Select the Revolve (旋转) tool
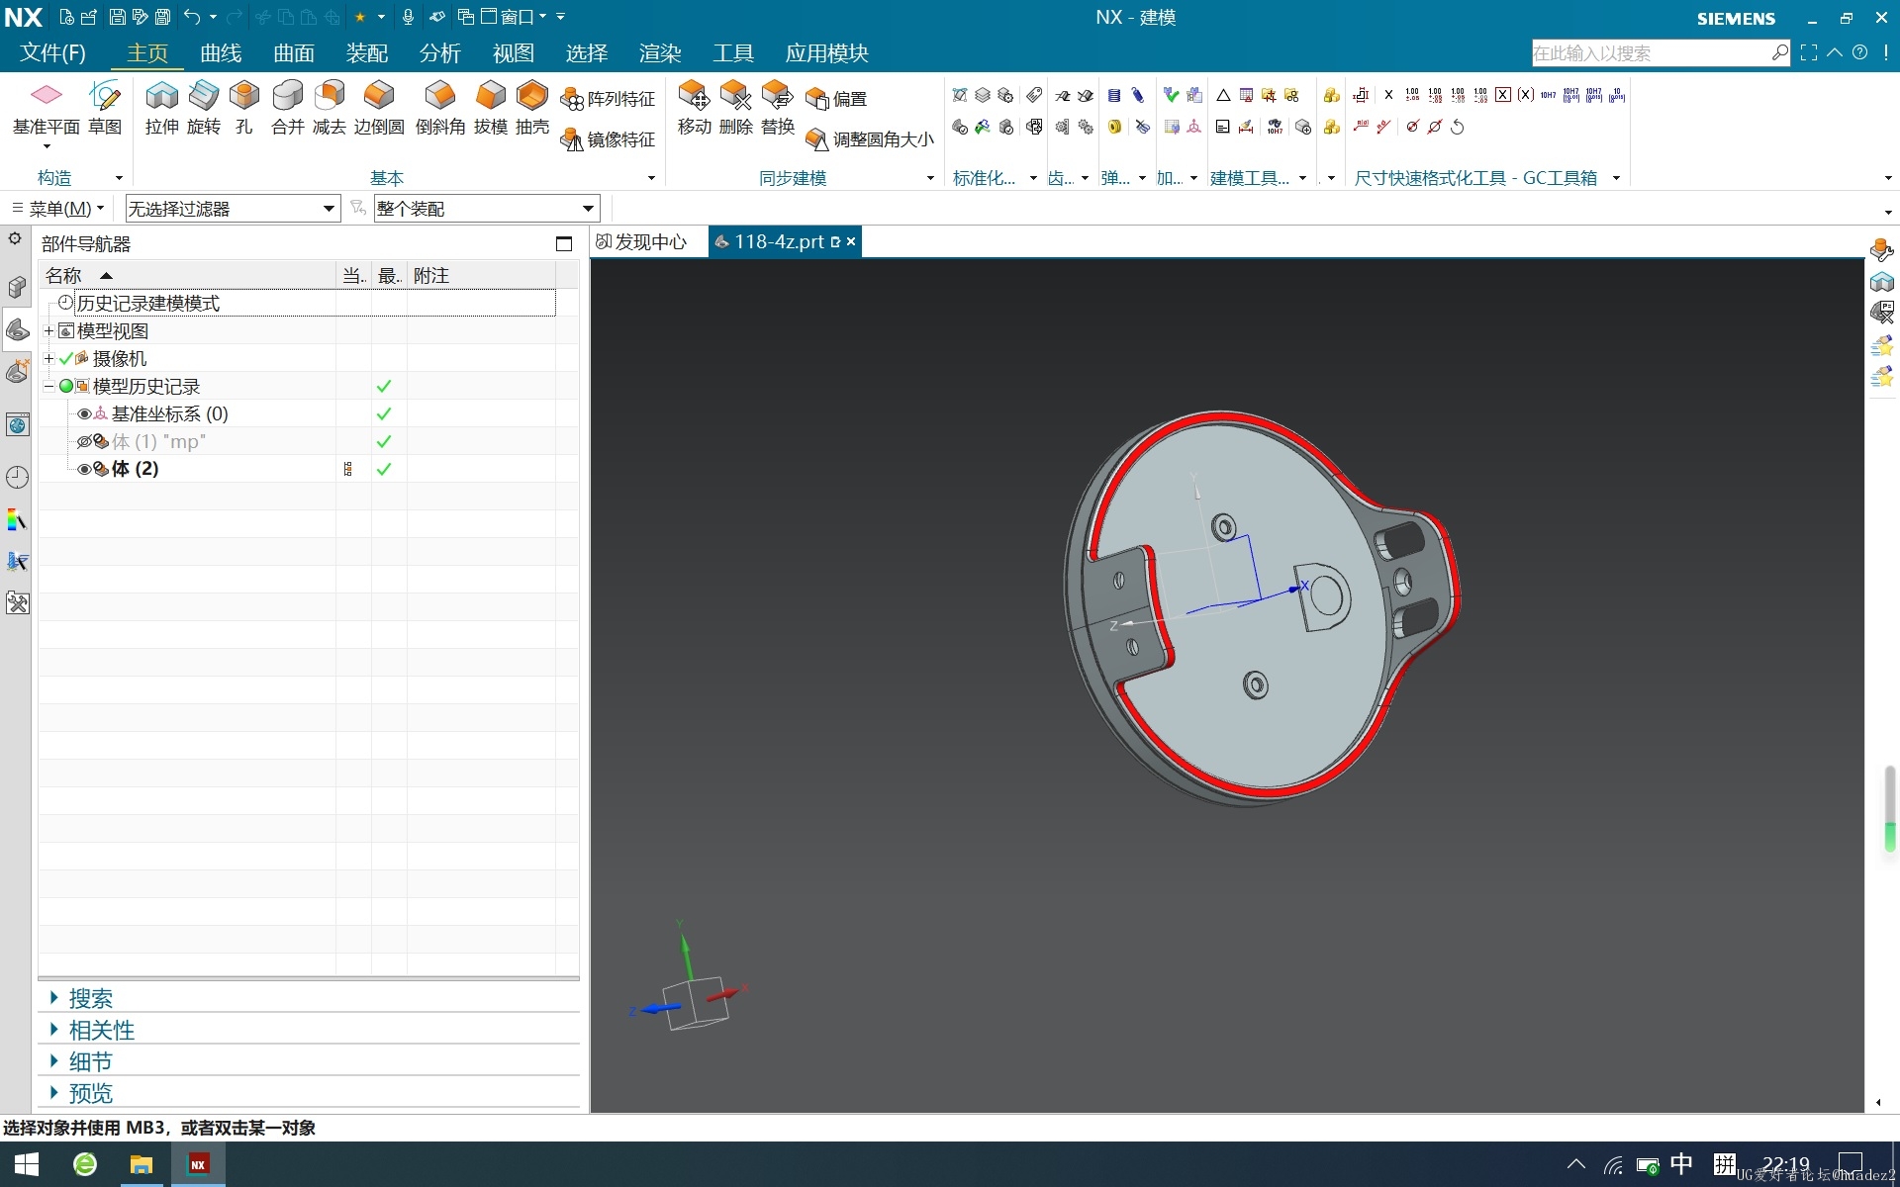The image size is (1900, 1187). pos(204,107)
